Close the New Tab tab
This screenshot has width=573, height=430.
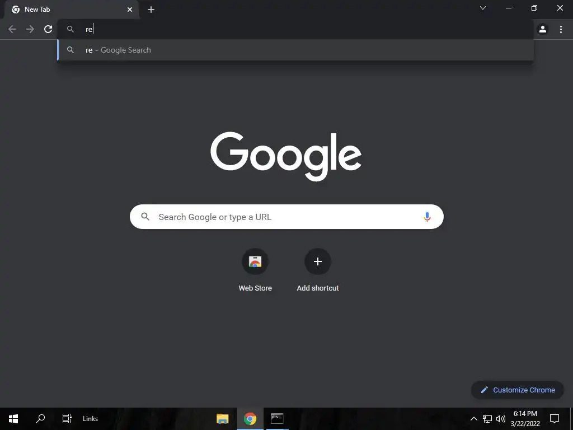point(130,10)
